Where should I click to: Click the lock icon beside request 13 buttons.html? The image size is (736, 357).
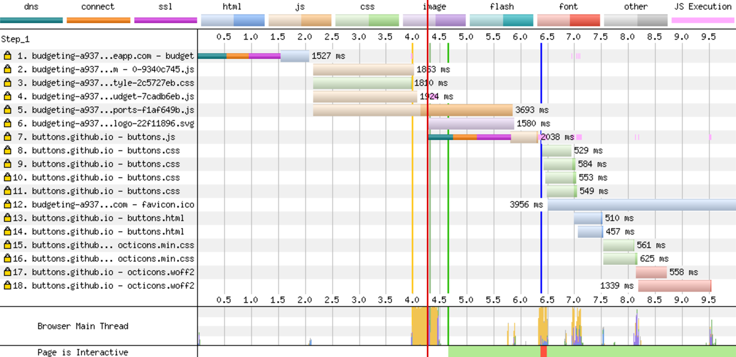[x=7, y=218]
